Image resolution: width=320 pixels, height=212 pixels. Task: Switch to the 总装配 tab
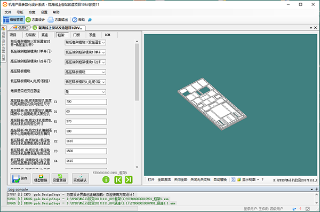click(30, 35)
